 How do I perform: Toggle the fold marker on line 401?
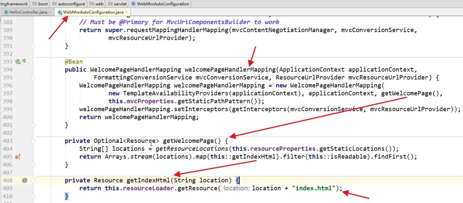(x=33, y=125)
